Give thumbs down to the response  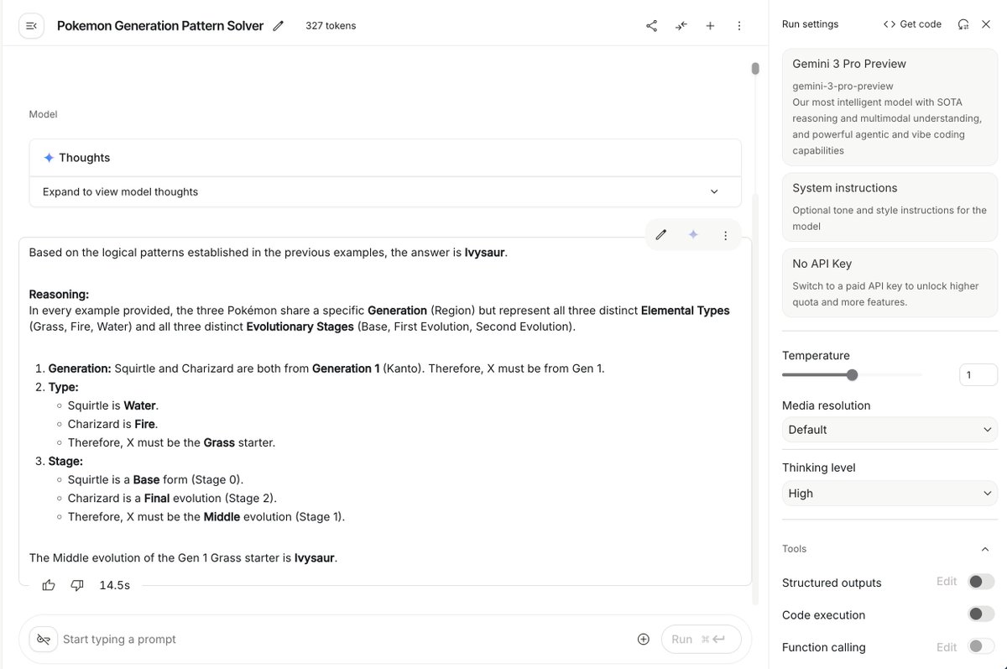pos(77,585)
